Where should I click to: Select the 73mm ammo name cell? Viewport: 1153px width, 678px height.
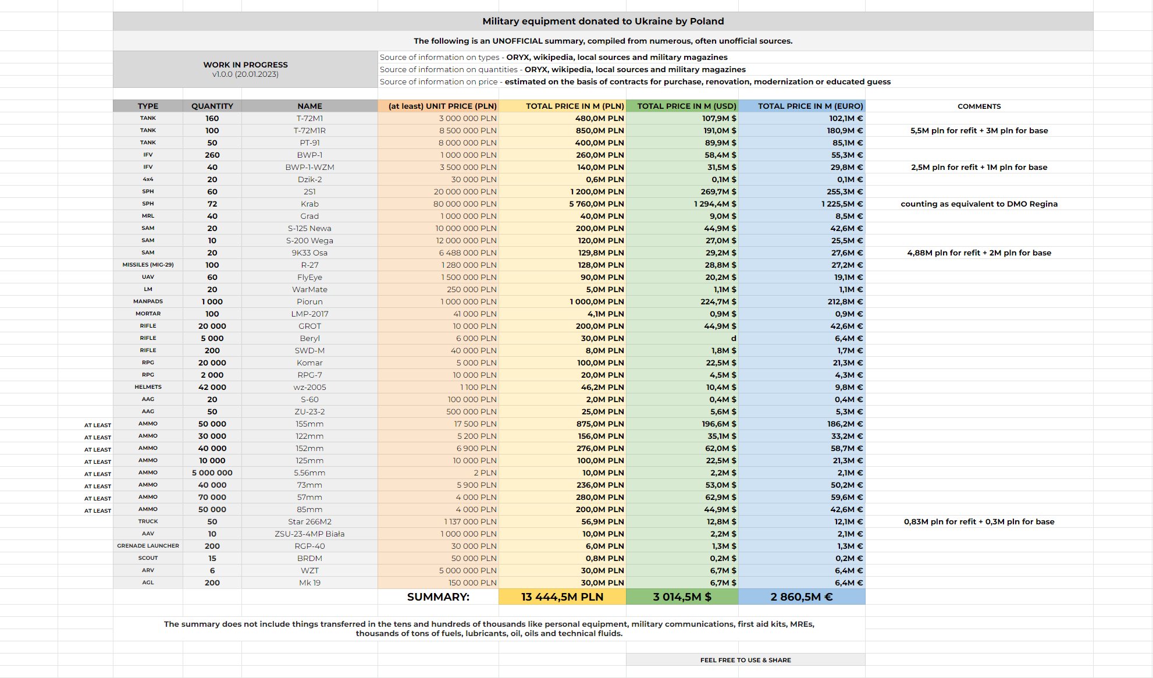click(309, 485)
